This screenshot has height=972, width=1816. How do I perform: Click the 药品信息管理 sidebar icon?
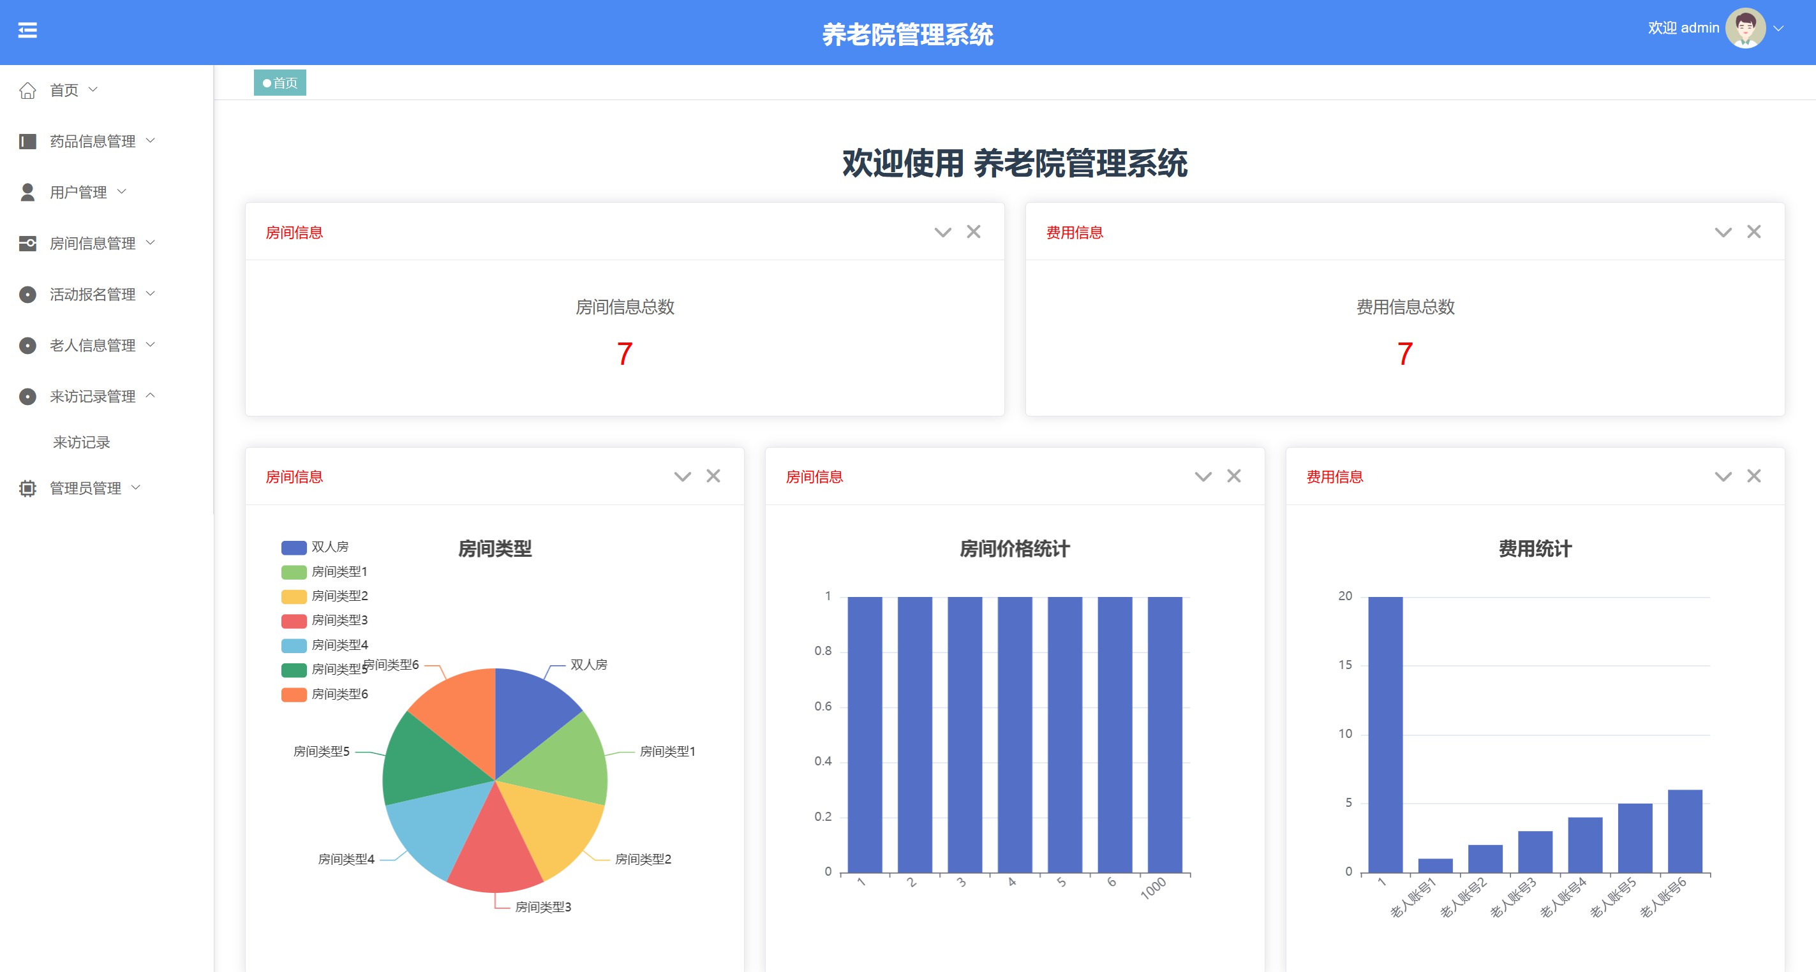27,142
